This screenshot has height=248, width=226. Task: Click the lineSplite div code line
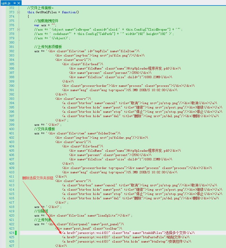pos(83,215)
